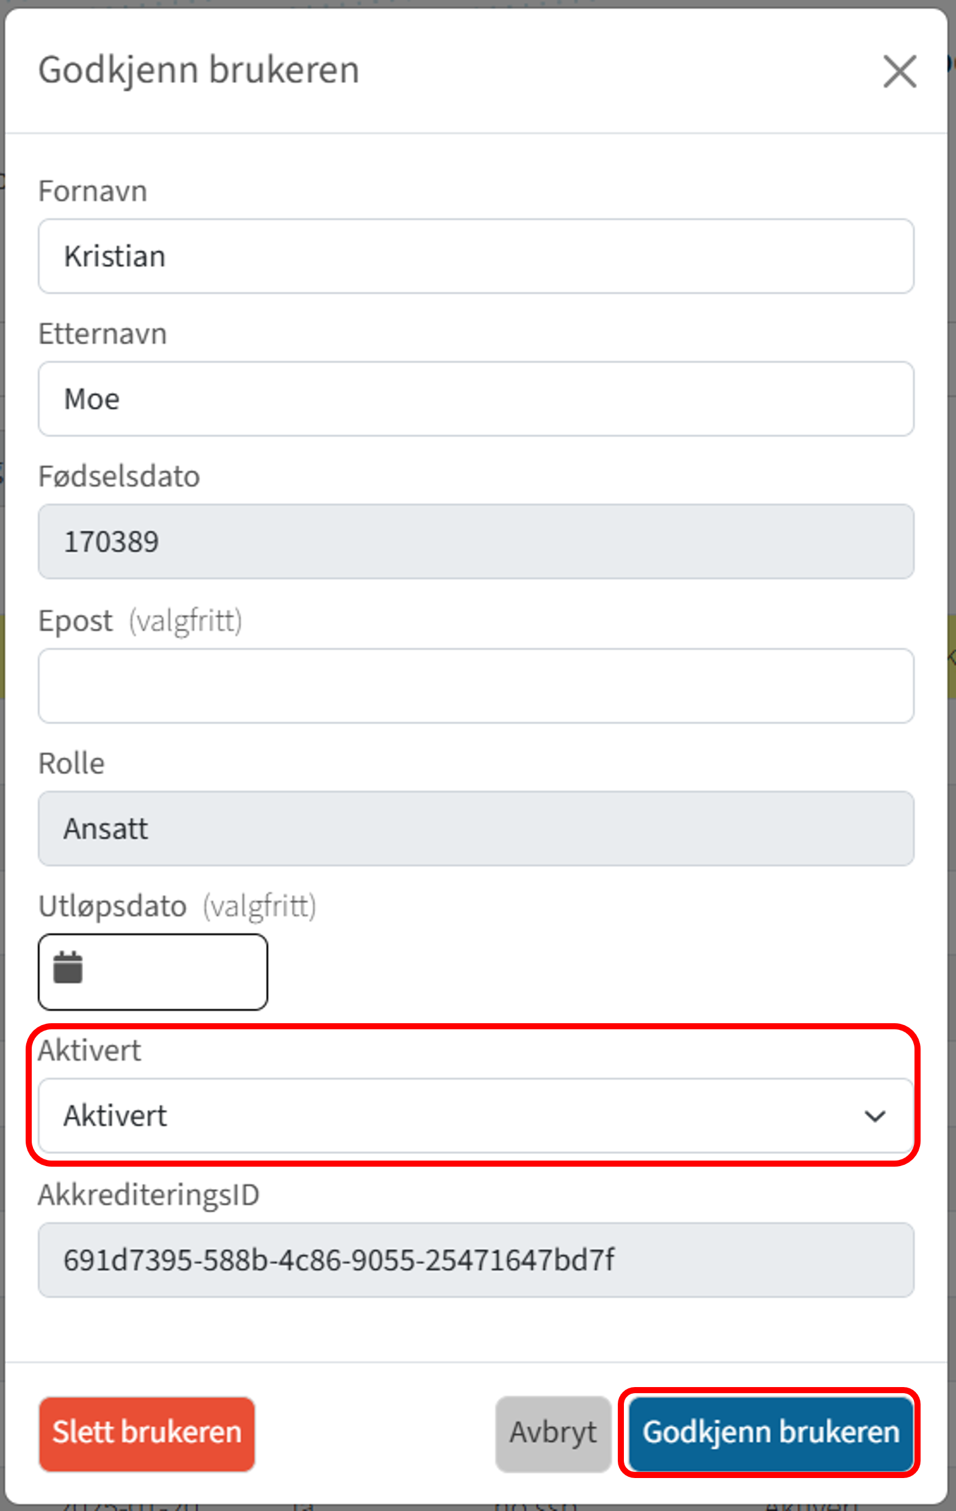Click the AkkrediteringsID value field
Screen dimensions: 956x1511
[x=476, y=1259]
